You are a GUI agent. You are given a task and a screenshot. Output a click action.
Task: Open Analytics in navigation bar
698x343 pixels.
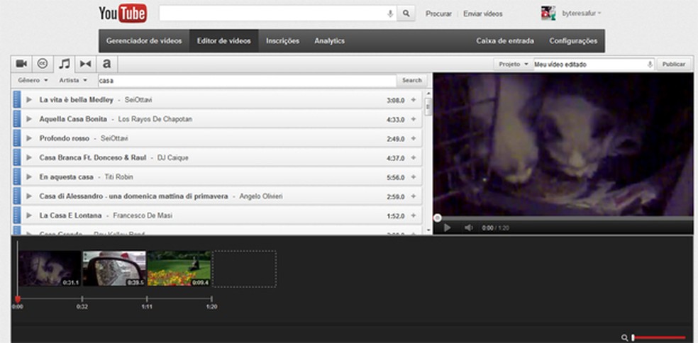(x=329, y=41)
